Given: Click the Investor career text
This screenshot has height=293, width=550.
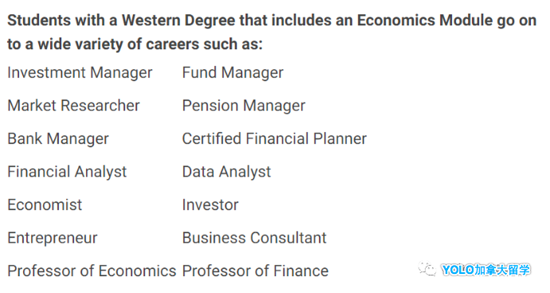Looking at the screenshot, I should (210, 205).
